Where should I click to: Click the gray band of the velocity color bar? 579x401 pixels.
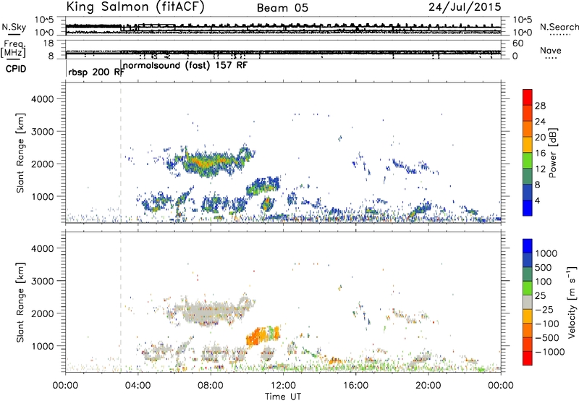[528, 303]
